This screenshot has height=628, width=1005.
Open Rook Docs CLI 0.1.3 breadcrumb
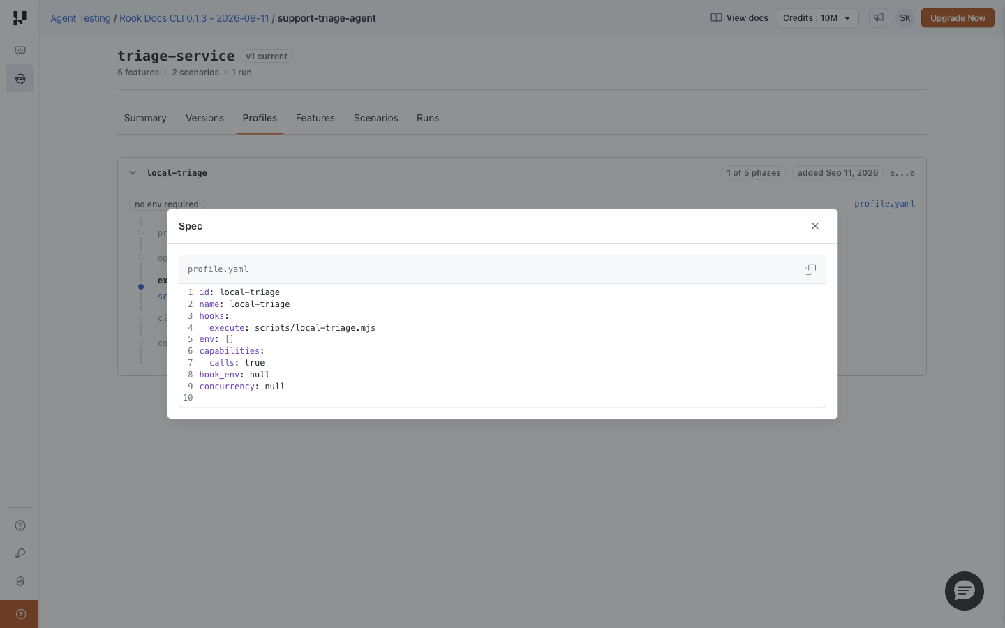(x=194, y=18)
